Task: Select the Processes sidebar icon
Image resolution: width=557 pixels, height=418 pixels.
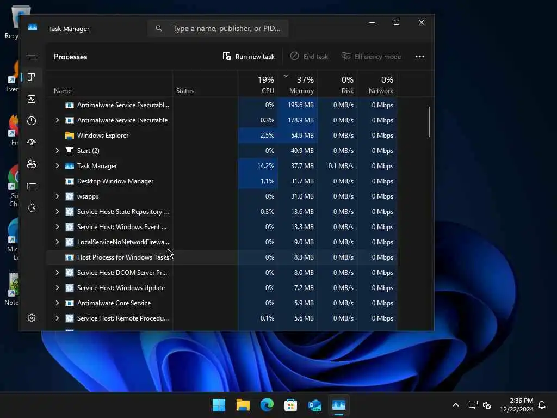Action: coord(32,77)
